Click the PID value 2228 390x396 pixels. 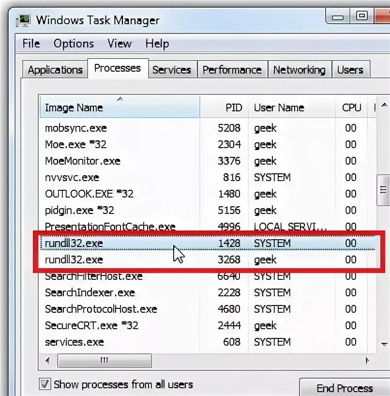point(229,292)
